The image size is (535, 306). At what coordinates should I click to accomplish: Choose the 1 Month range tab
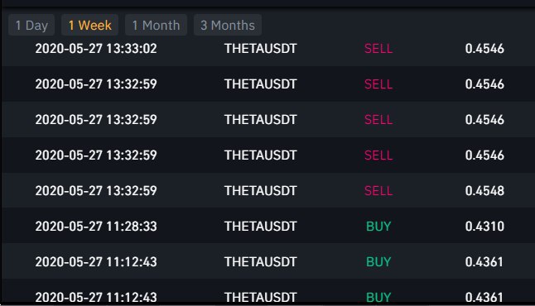click(x=156, y=25)
